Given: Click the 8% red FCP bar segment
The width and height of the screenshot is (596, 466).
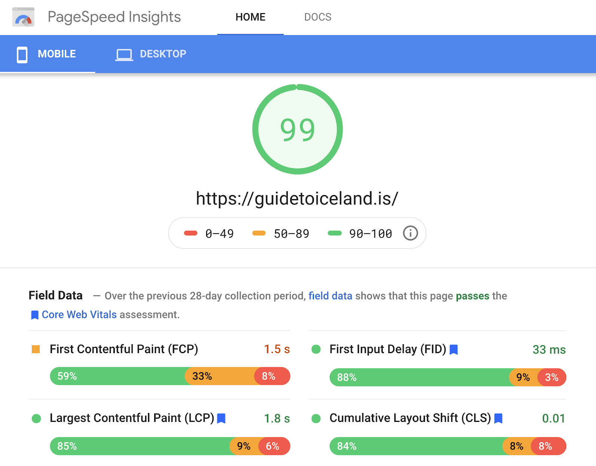Looking at the screenshot, I should tap(272, 376).
